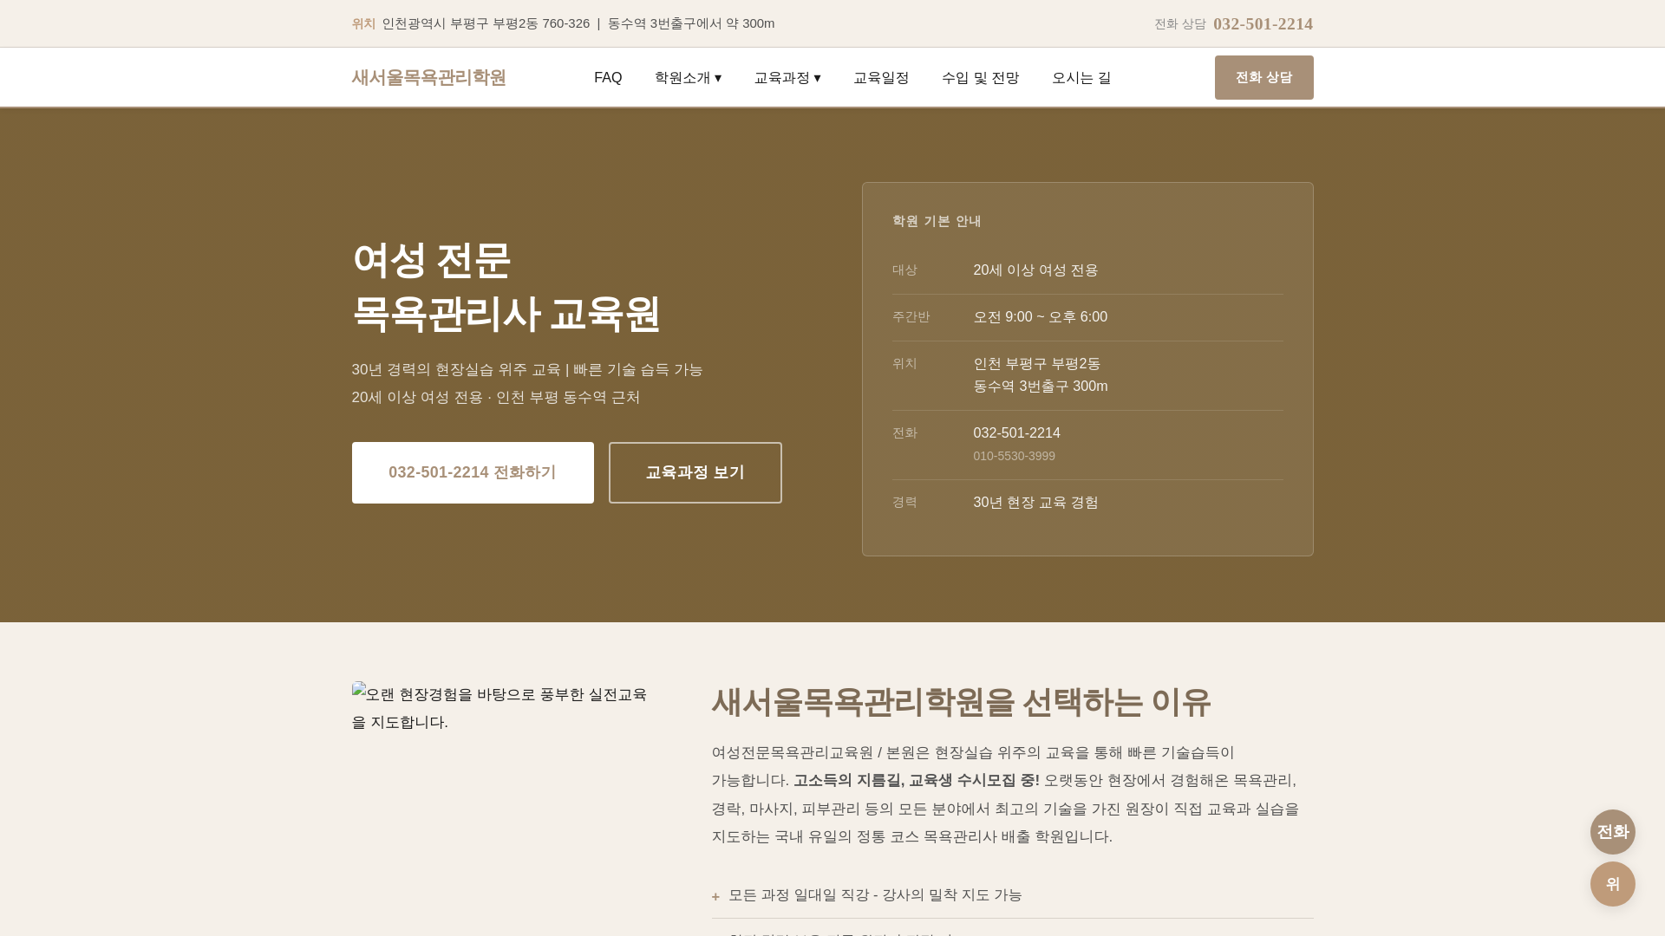
Task: Click the round 위 scroll-top button
Action: [x=1612, y=884]
